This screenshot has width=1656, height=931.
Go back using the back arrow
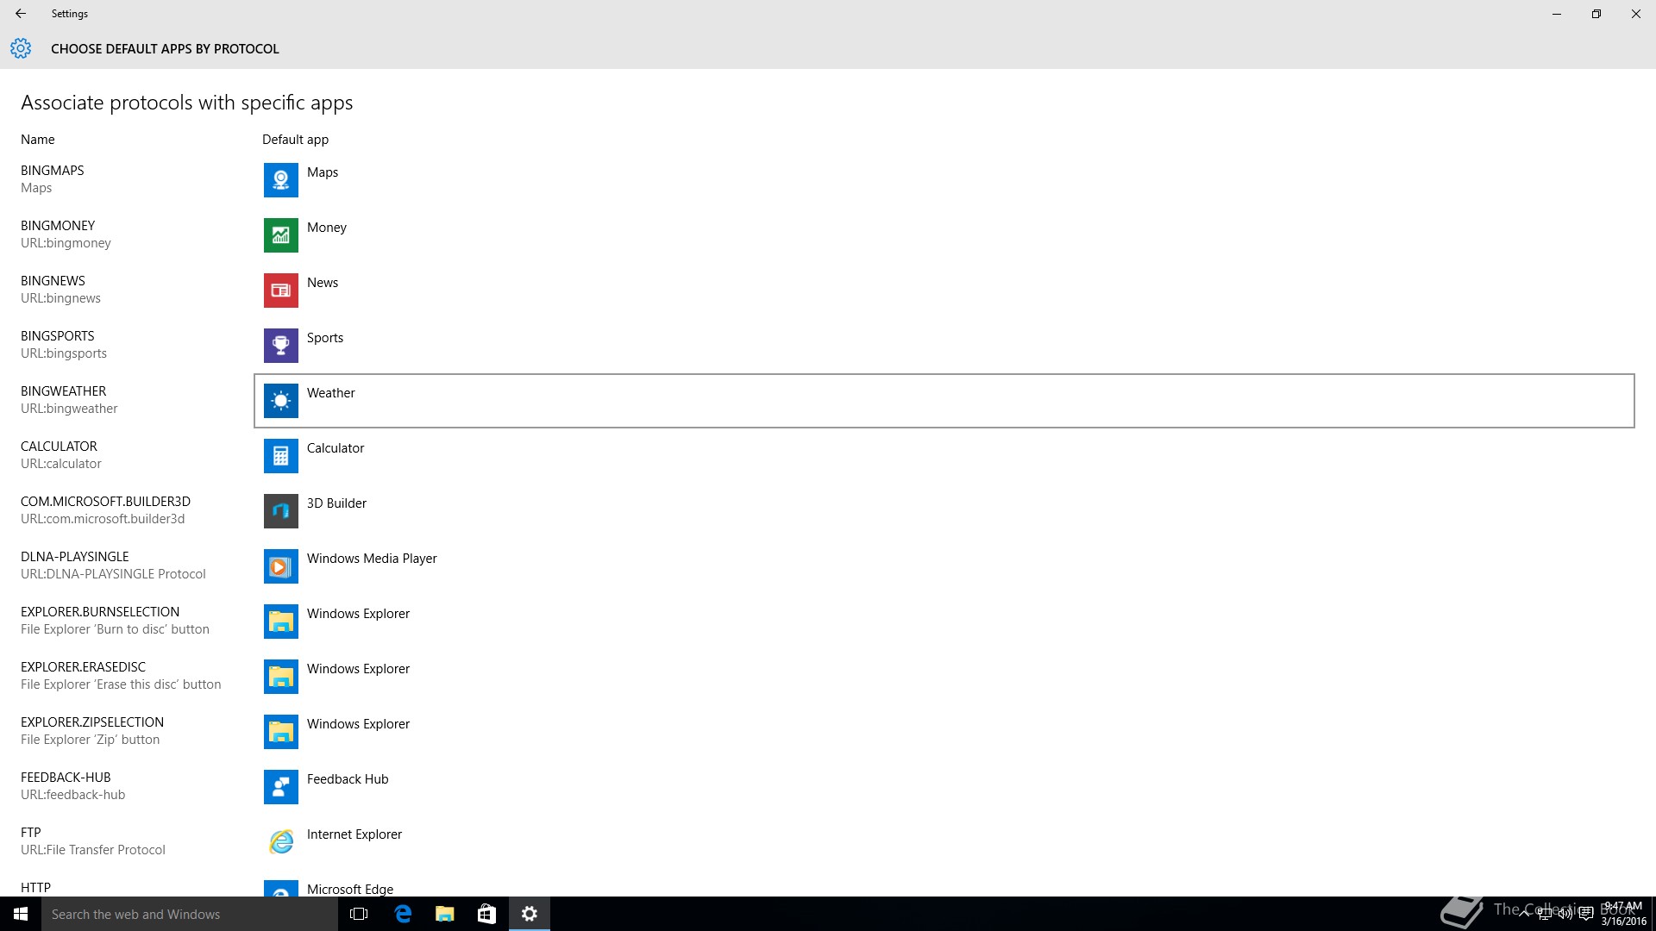tap(21, 14)
